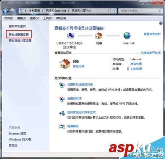The image size is (165, 159).
Task: Expand breadcrumb arrow before 控制面板
Action: pyautogui.click(x=26, y=11)
